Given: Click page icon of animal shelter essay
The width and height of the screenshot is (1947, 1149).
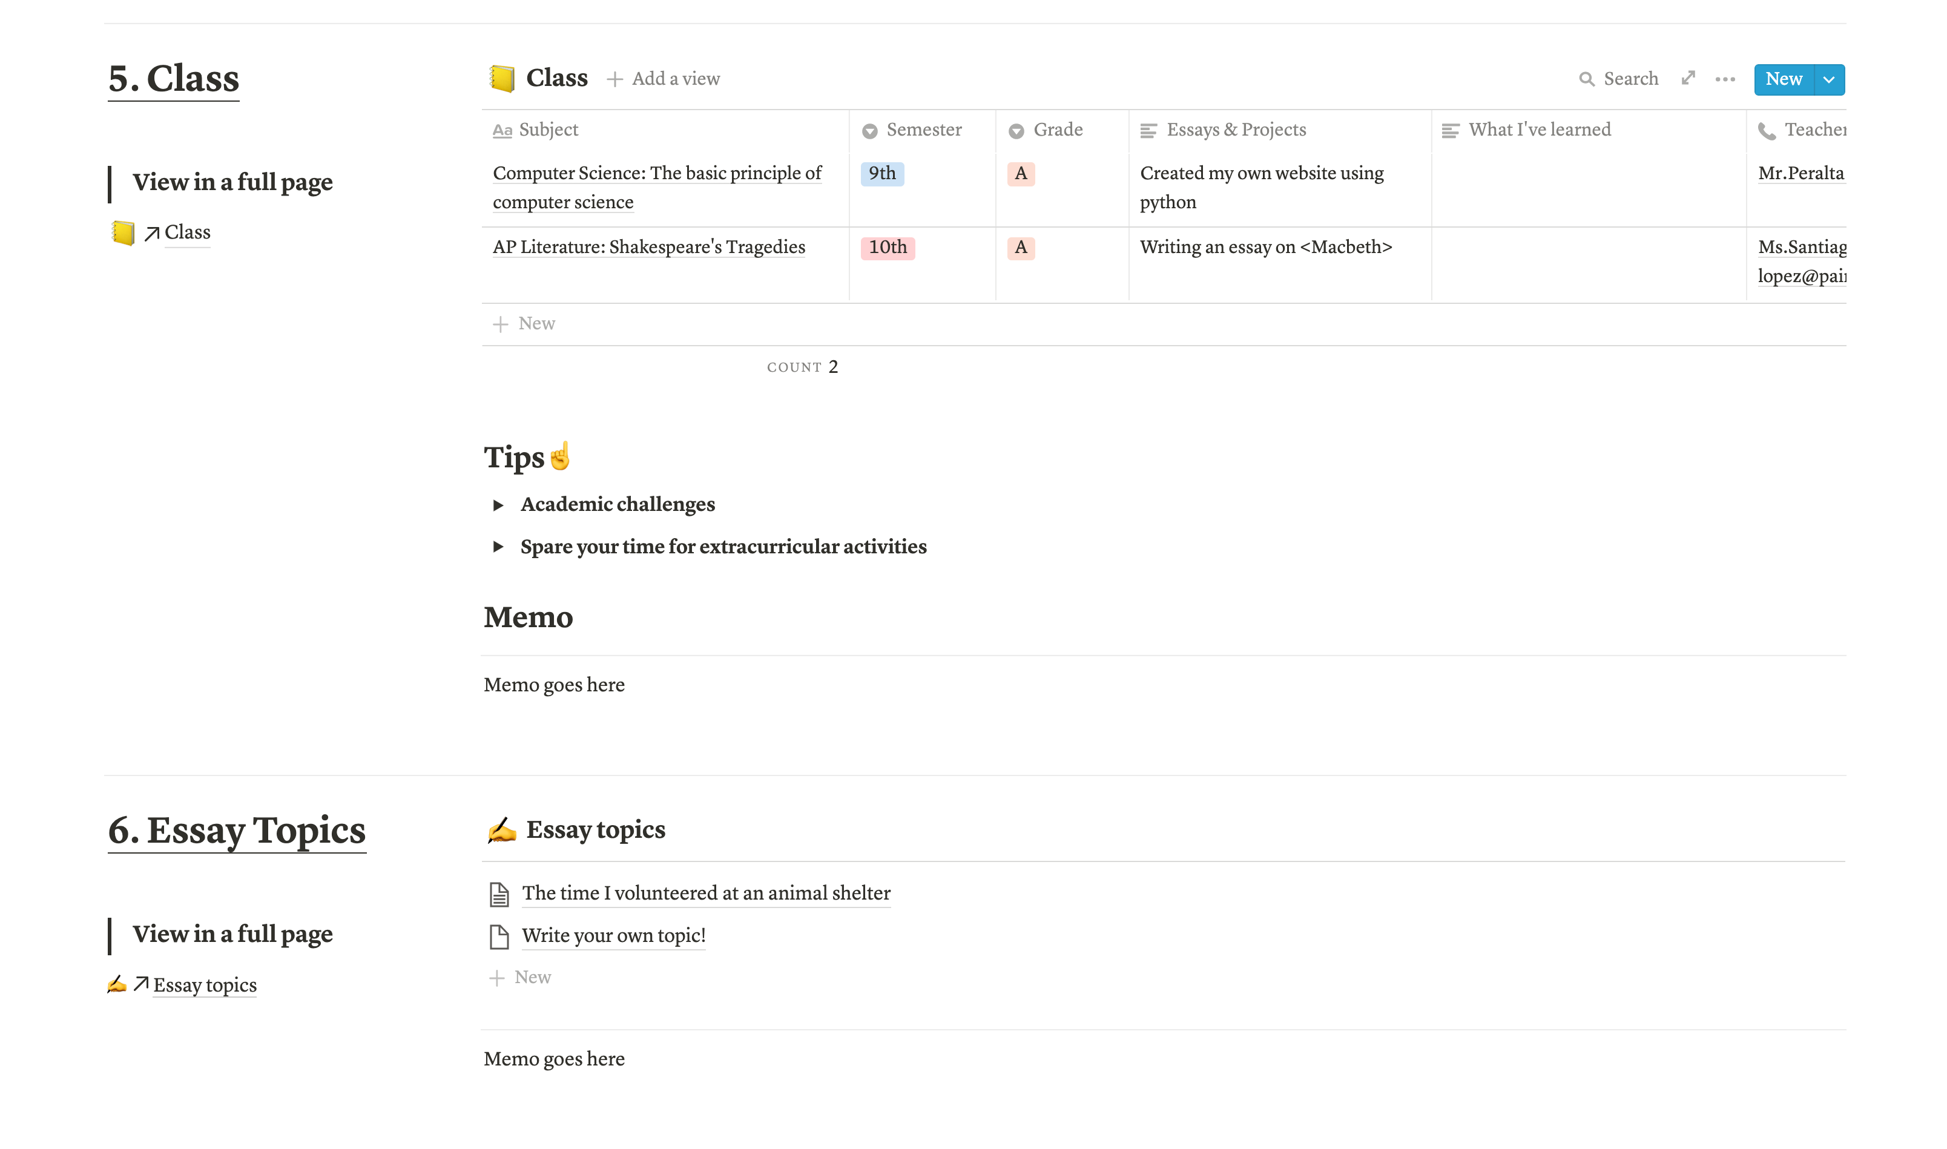Looking at the screenshot, I should click(499, 894).
